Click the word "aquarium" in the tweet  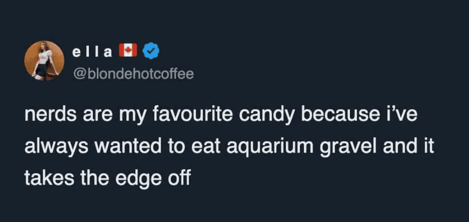(260, 148)
